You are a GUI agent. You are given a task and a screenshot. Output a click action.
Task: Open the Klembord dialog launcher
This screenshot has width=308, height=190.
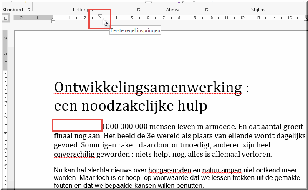[29, 10]
